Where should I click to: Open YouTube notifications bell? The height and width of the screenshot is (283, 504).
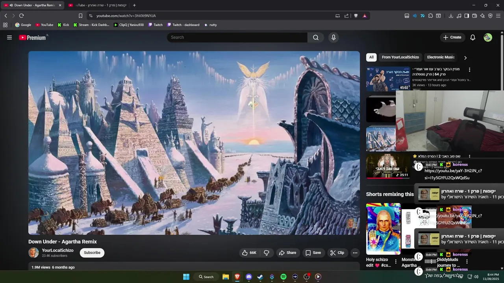tap(473, 37)
